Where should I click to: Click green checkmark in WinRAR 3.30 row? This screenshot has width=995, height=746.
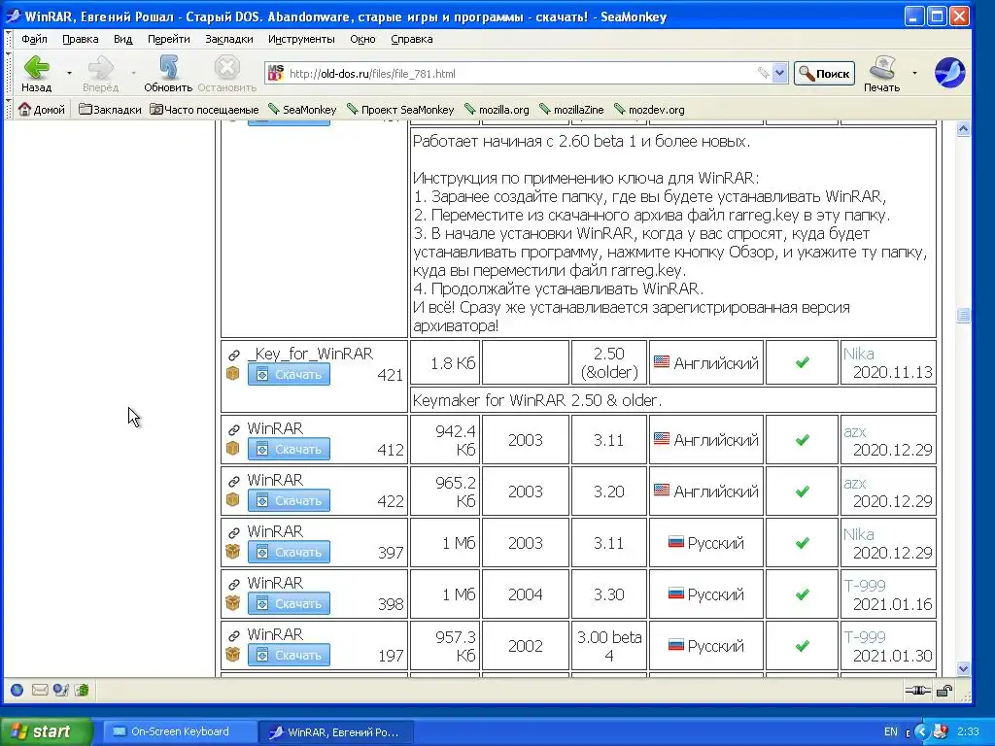click(802, 593)
